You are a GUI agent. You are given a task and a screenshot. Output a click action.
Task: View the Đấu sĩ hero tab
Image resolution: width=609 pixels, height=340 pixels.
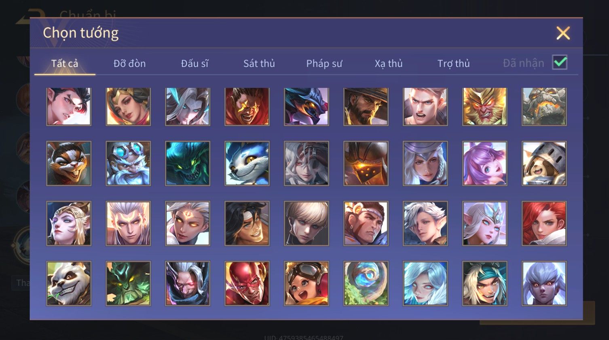(x=195, y=64)
